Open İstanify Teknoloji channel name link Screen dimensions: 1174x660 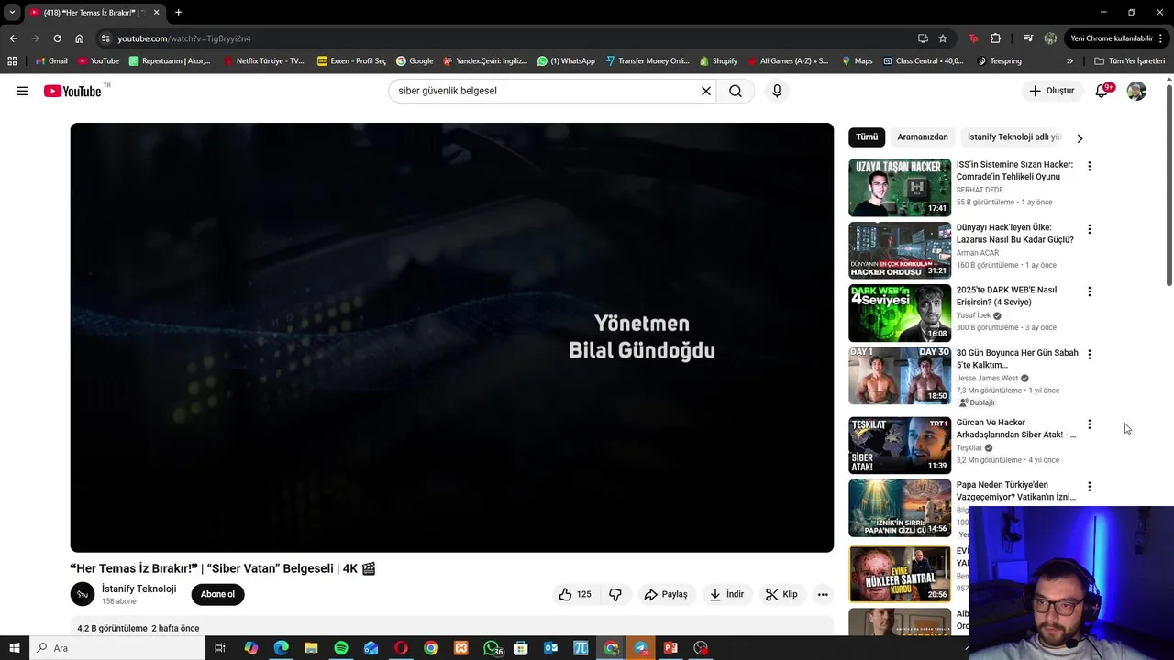coord(138,588)
